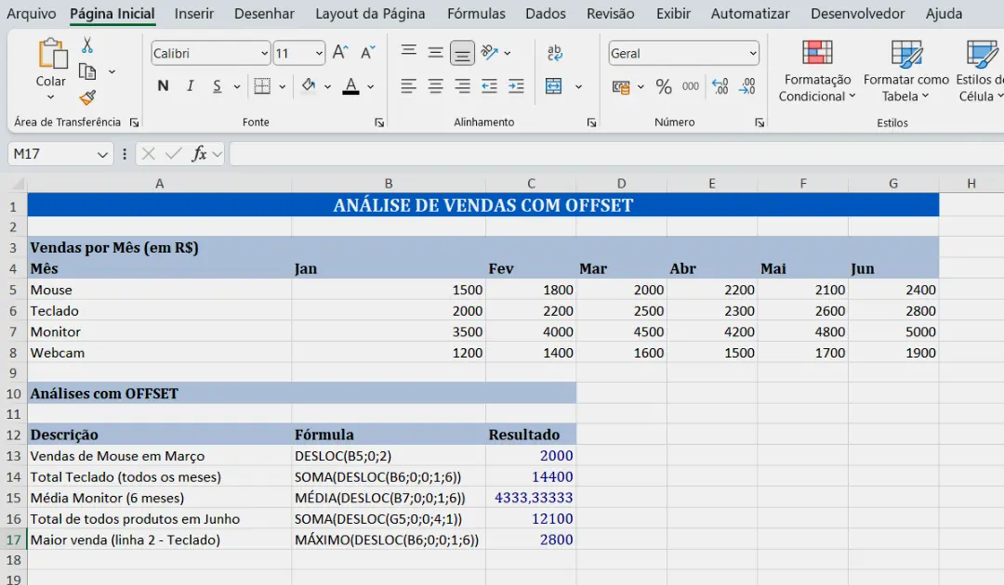Open the Geral number format dropdown
The width and height of the screenshot is (1004, 585).
pyautogui.click(x=752, y=54)
